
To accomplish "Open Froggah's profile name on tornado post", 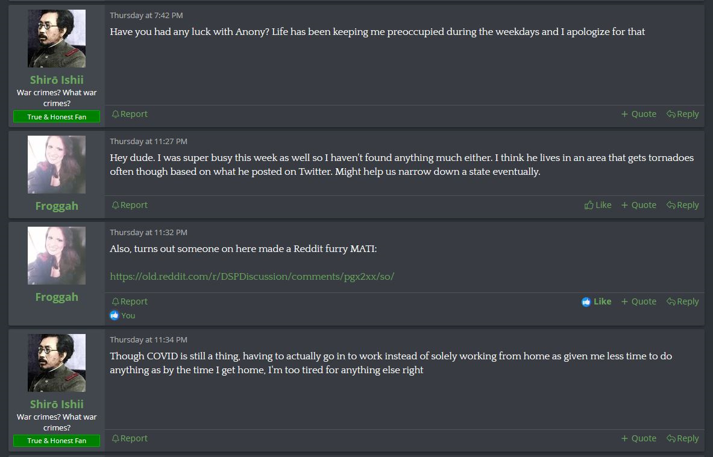I will click(x=57, y=206).
